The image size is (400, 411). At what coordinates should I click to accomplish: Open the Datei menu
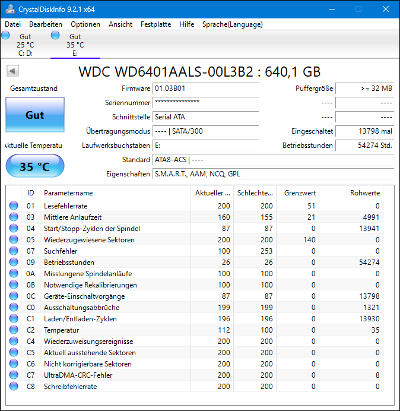12,24
